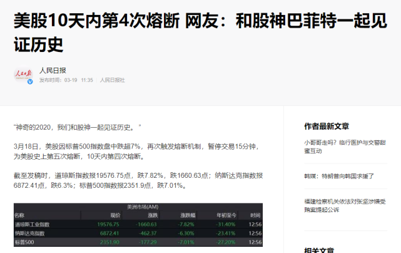Click the 相关文章 section heading
This screenshot has height=253, width=401.
[319, 250]
